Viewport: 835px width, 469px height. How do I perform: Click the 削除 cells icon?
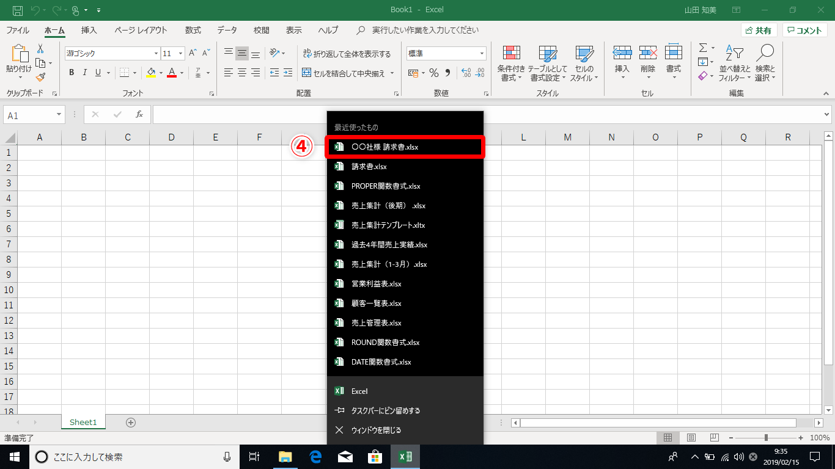click(x=648, y=53)
